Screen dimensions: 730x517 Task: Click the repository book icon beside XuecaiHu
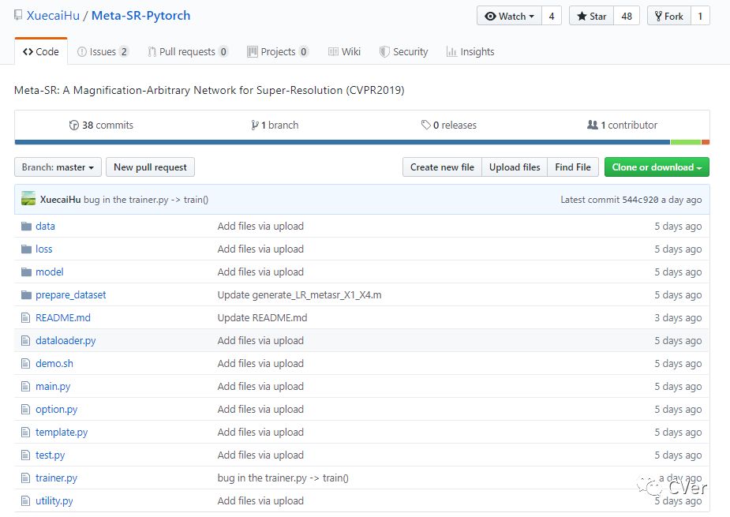click(18, 16)
